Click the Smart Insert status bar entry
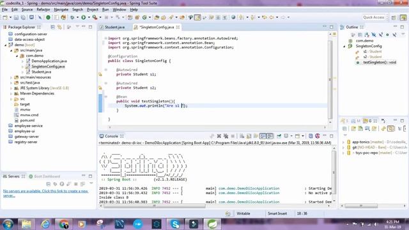 [277, 213]
